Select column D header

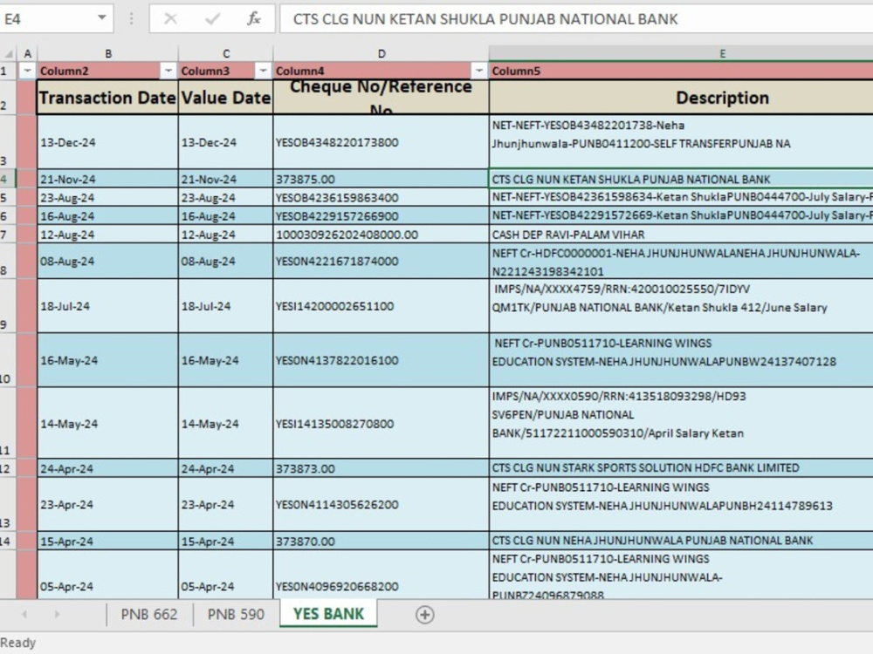pyautogui.click(x=382, y=54)
